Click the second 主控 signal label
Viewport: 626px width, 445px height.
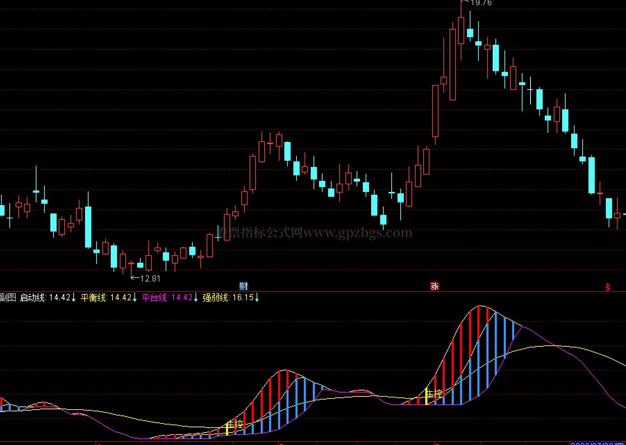435,394
